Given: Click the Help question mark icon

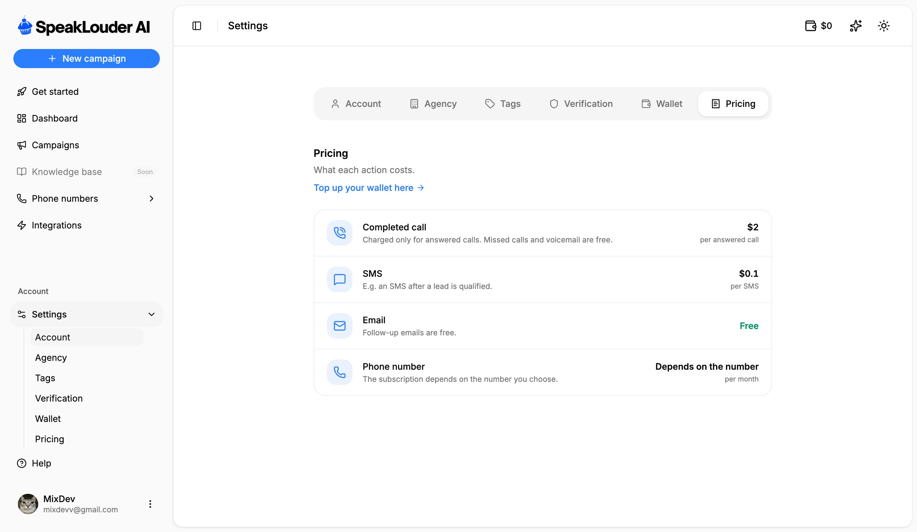Looking at the screenshot, I should (x=22, y=463).
